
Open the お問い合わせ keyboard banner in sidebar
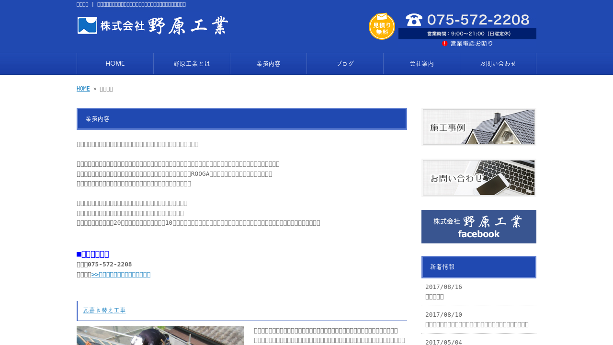[x=478, y=178]
